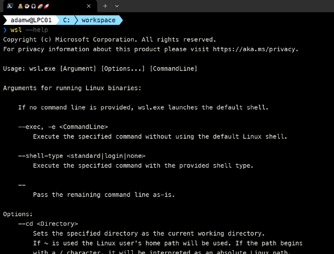Click the --cd <Directory> option text
The height and width of the screenshot is (254, 334).
48,223
